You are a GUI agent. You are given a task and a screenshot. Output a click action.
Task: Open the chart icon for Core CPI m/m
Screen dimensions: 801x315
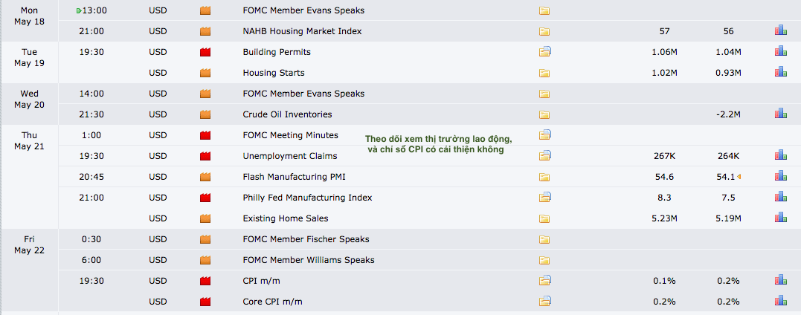[x=780, y=302]
